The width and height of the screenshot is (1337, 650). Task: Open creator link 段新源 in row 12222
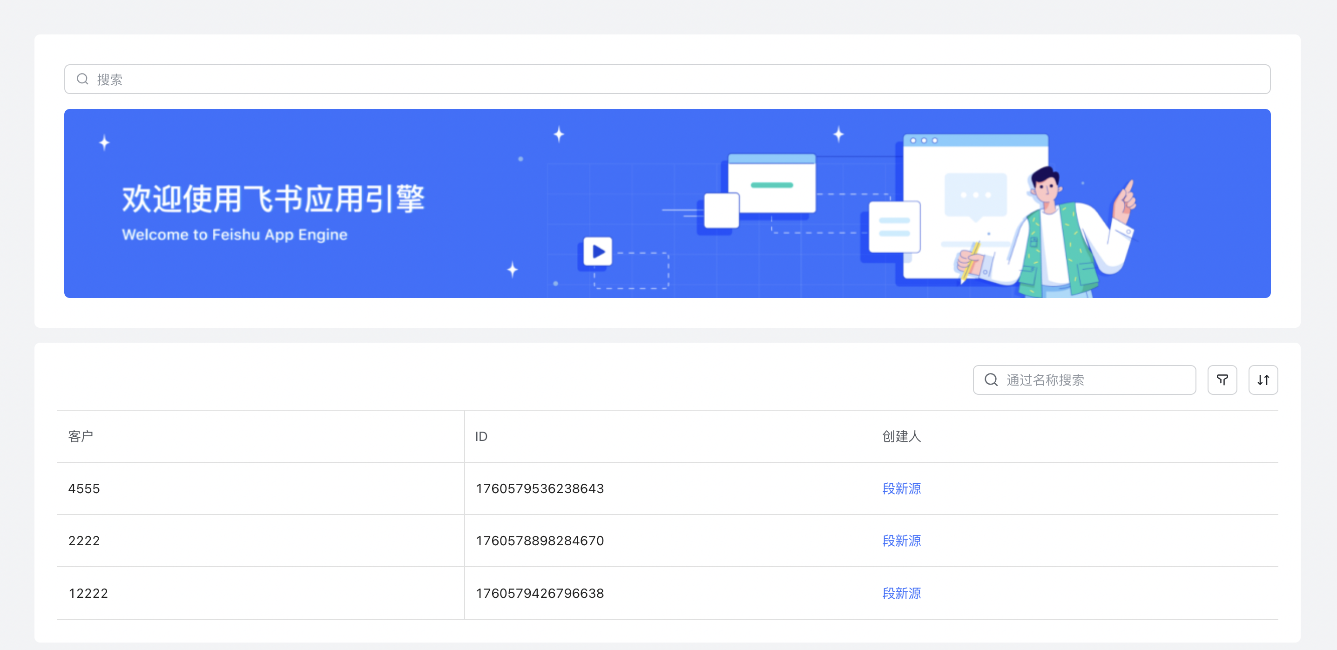(902, 593)
